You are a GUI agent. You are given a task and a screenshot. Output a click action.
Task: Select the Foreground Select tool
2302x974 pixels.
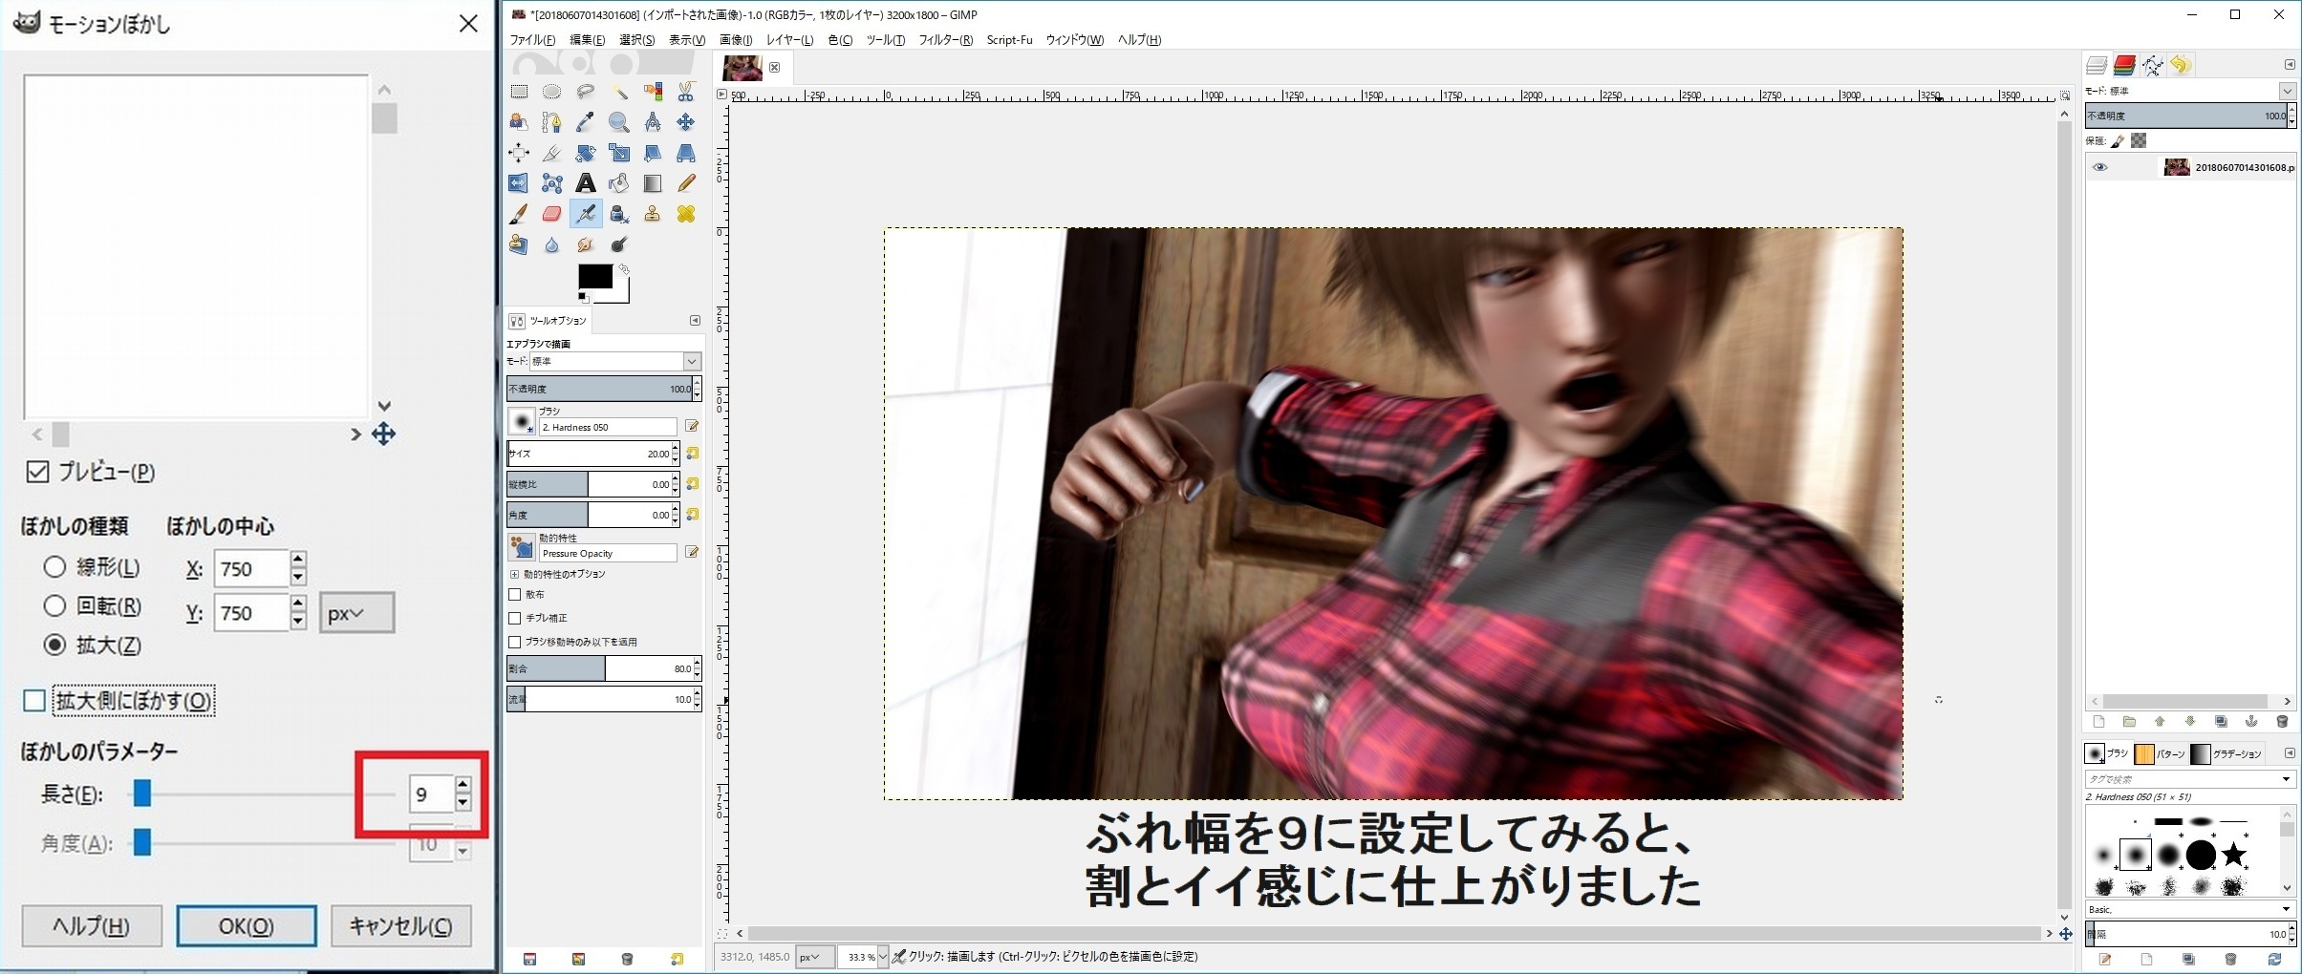click(519, 122)
